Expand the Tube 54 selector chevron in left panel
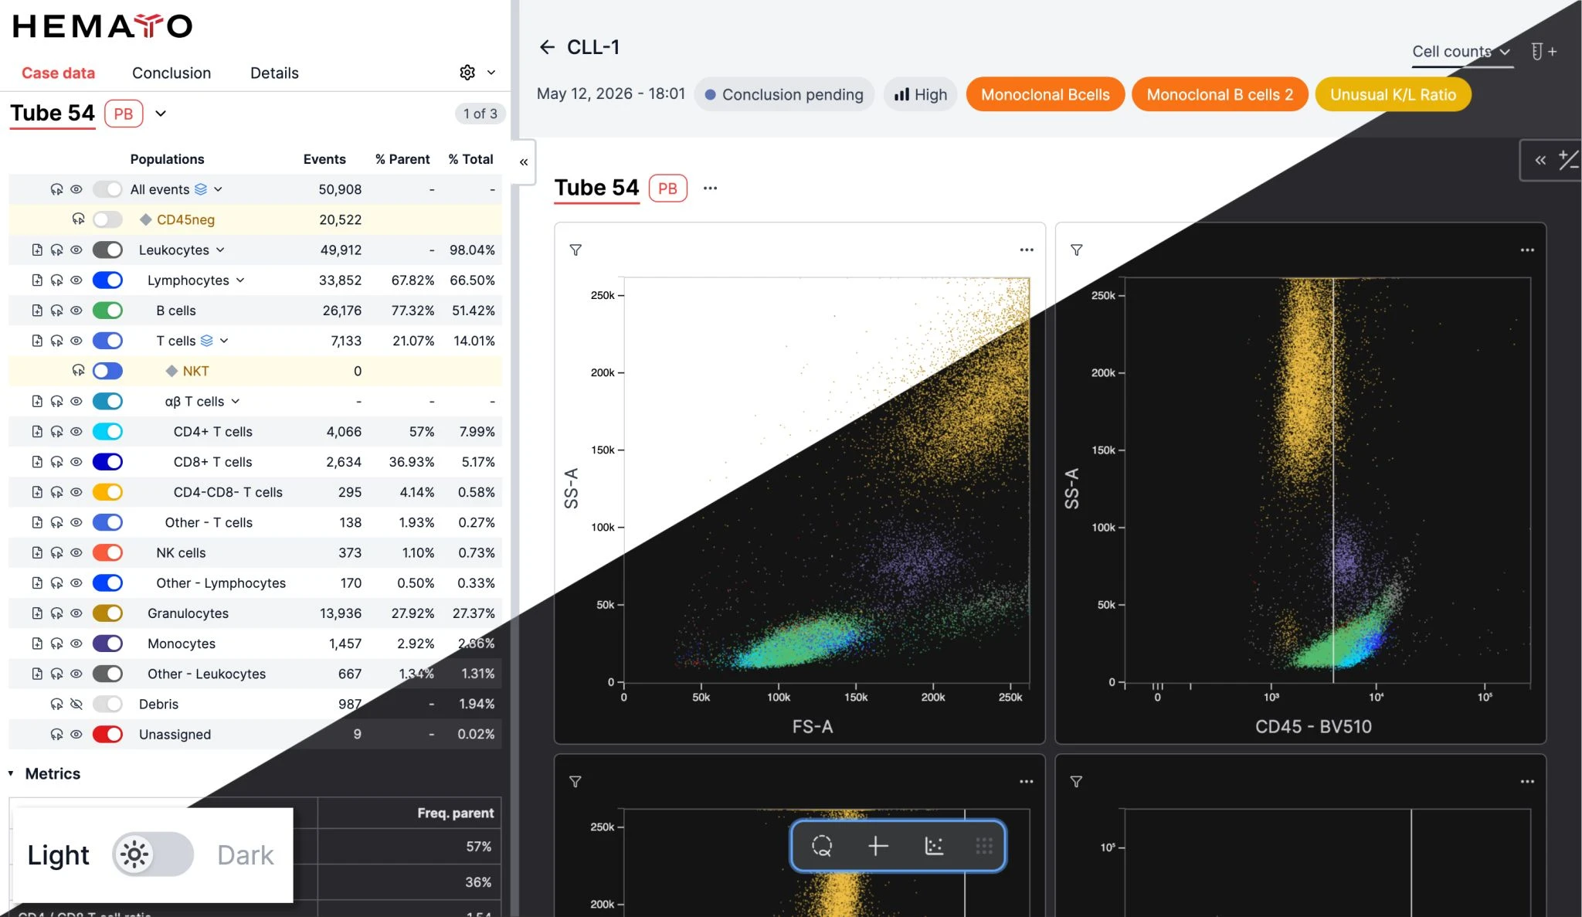The image size is (1582, 917). coord(161,114)
